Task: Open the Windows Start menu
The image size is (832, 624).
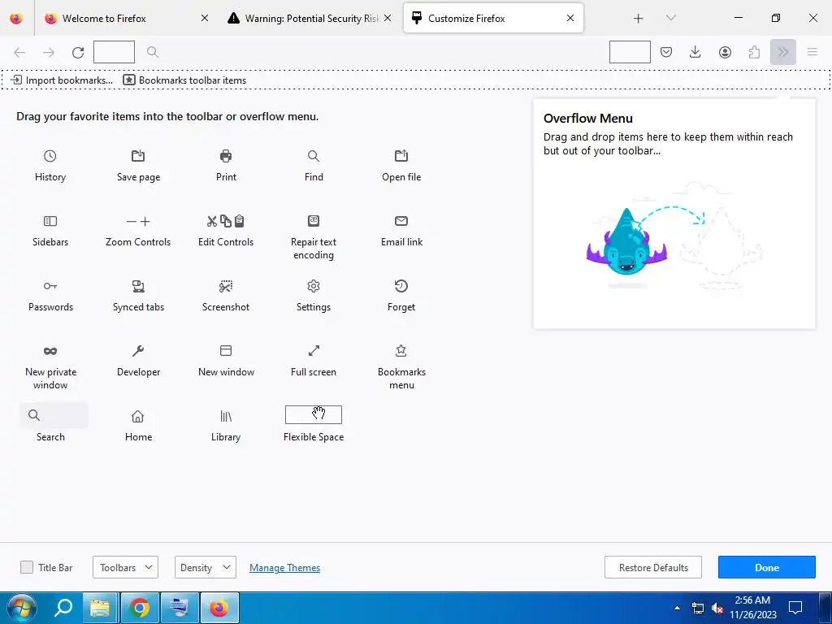Action: [20, 608]
